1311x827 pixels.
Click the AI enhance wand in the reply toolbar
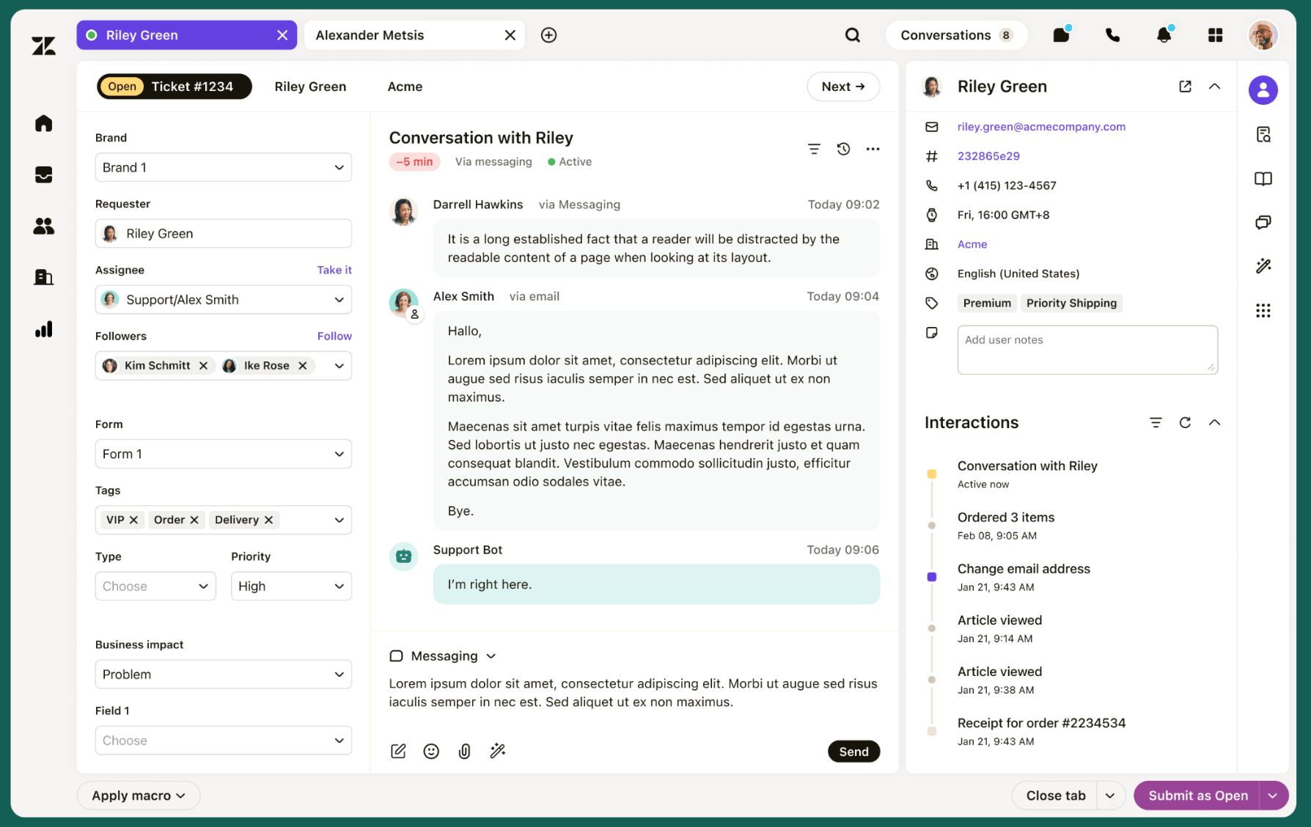498,751
